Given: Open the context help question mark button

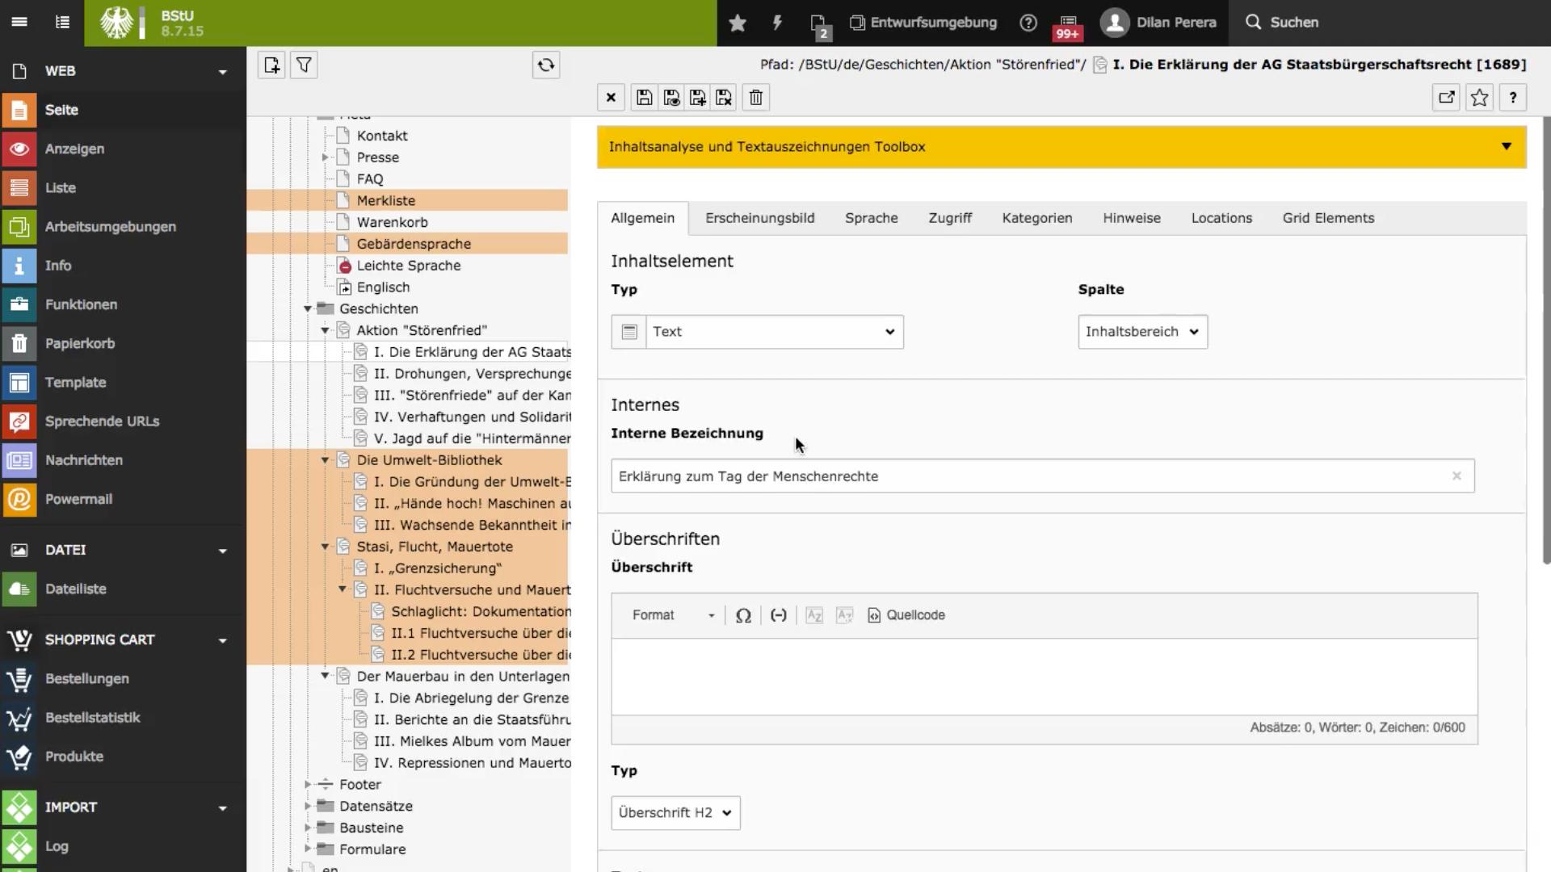Looking at the screenshot, I should pyautogui.click(x=1513, y=98).
